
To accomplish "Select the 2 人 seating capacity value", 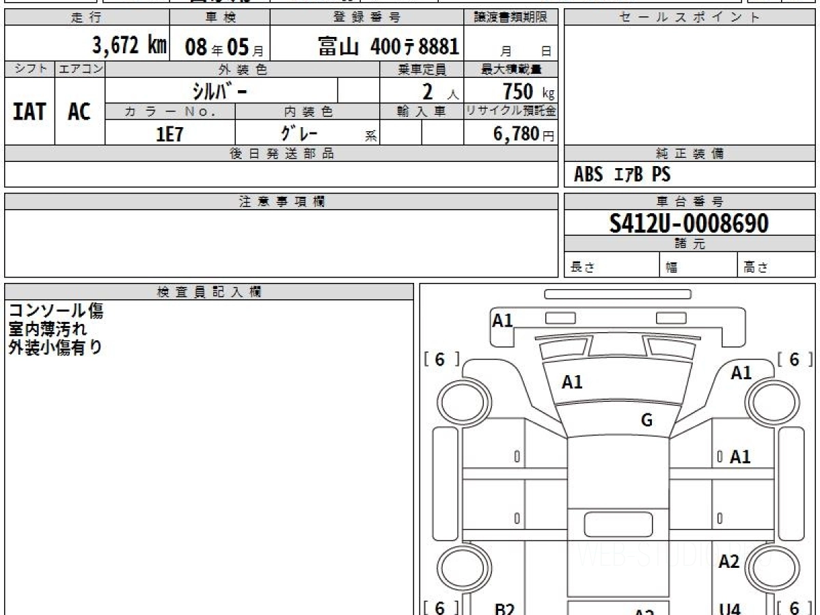I will pos(439,91).
